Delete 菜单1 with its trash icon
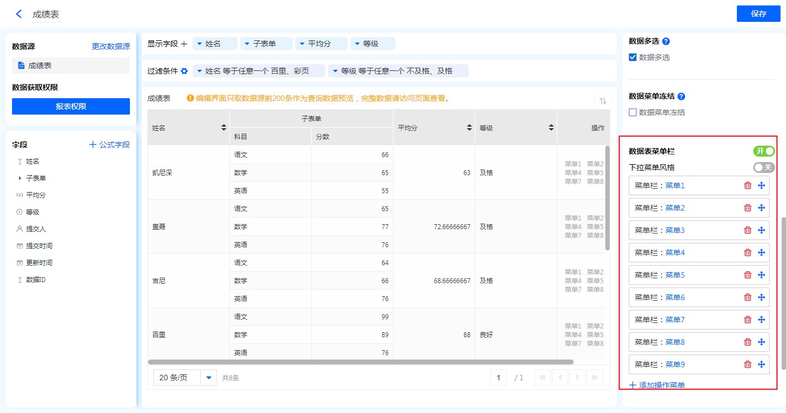The image size is (786, 413). click(748, 185)
